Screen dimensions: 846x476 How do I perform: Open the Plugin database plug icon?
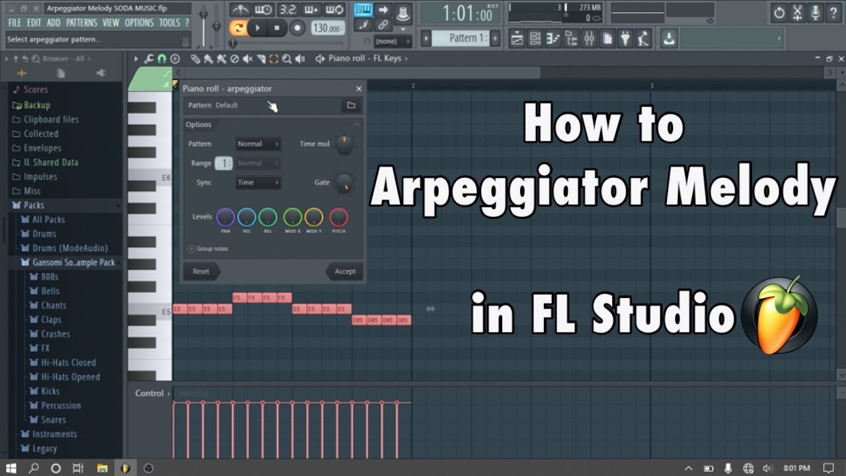[625, 38]
